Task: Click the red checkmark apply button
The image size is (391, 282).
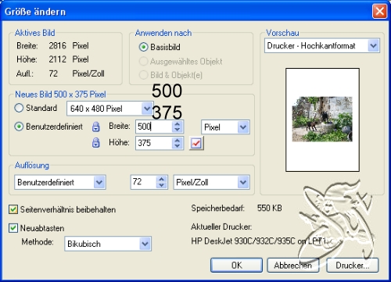Action: pos(196,143)
